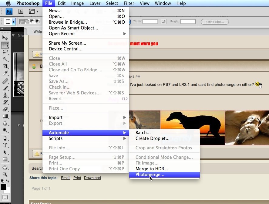Image resolution: width=269 pixels, height=204 pixels.
Task: Click the background color swatch
Action: [x=8, y=191]
